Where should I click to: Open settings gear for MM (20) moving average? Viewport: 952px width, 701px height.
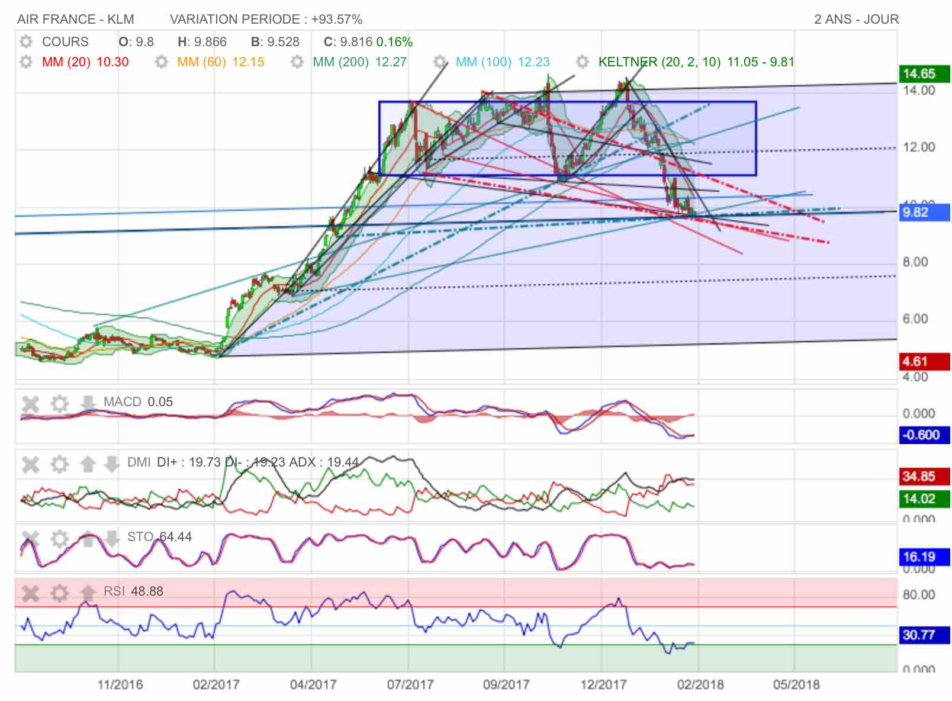tap(25, 62)
